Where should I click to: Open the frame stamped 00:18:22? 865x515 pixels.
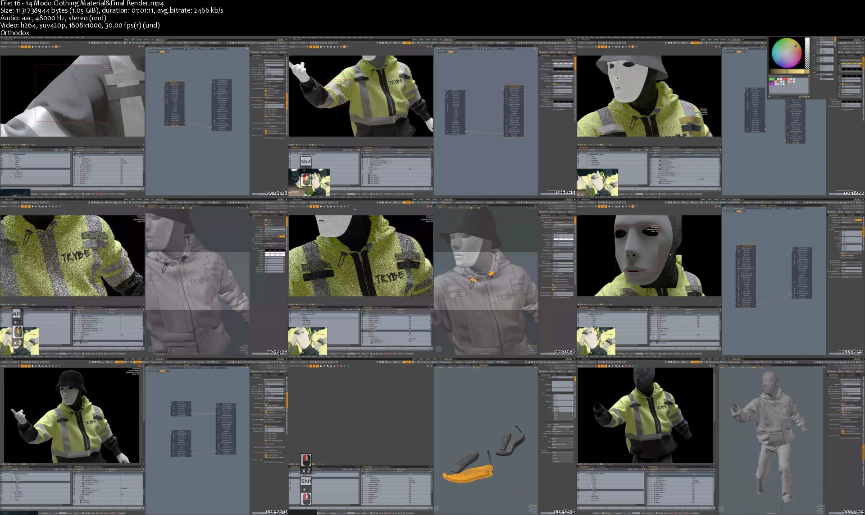click(x=721, y=116)
